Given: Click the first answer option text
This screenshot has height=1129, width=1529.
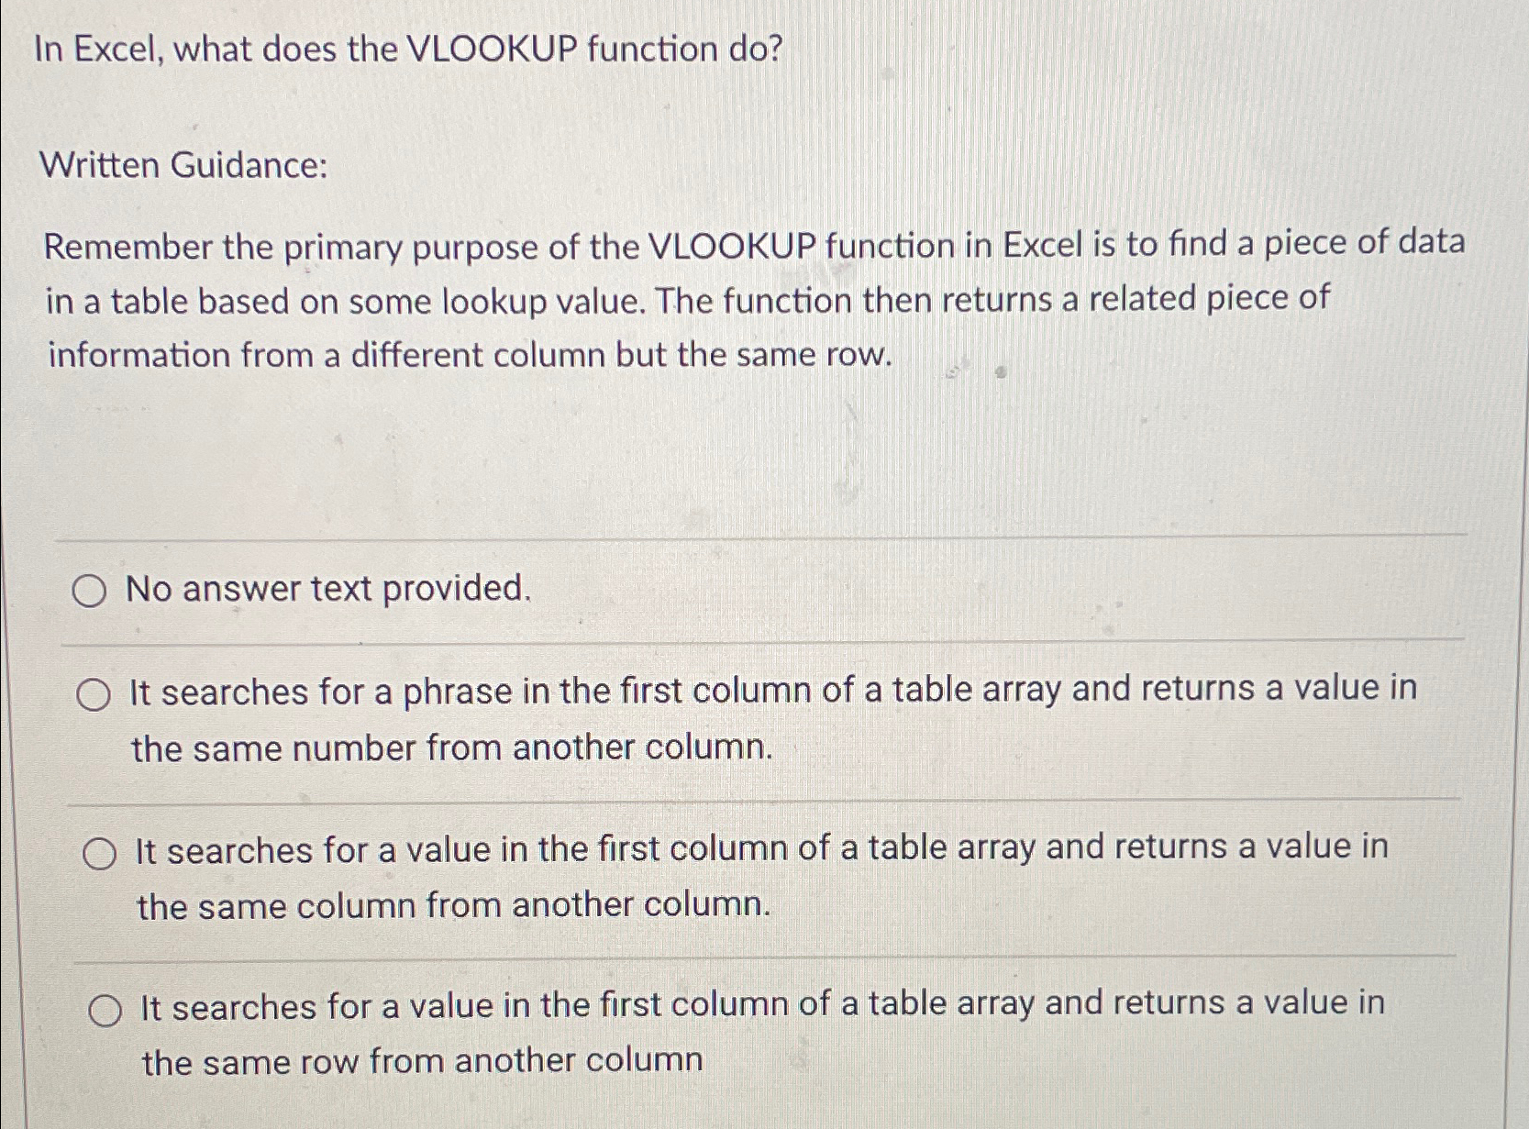Looking at the screenshot, I should [328, 589].
